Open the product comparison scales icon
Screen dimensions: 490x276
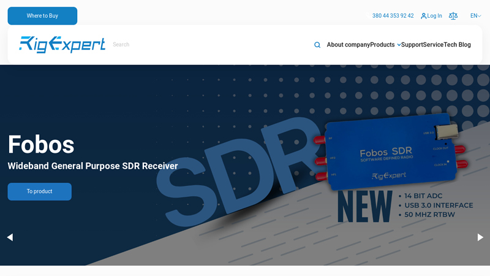pos(453,16)
